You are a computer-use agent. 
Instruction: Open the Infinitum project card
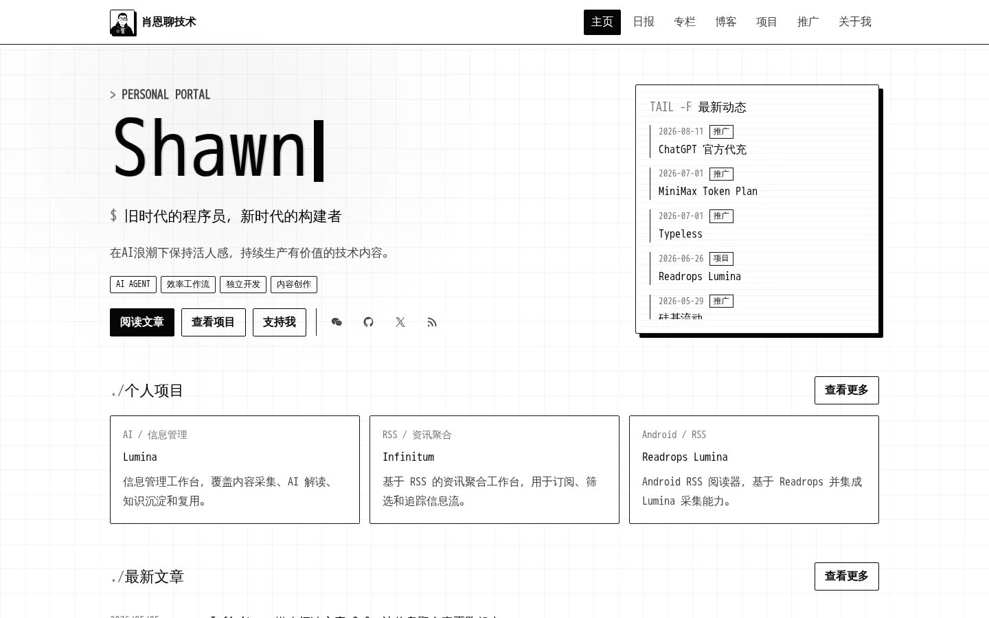click(x=494, y=470)
